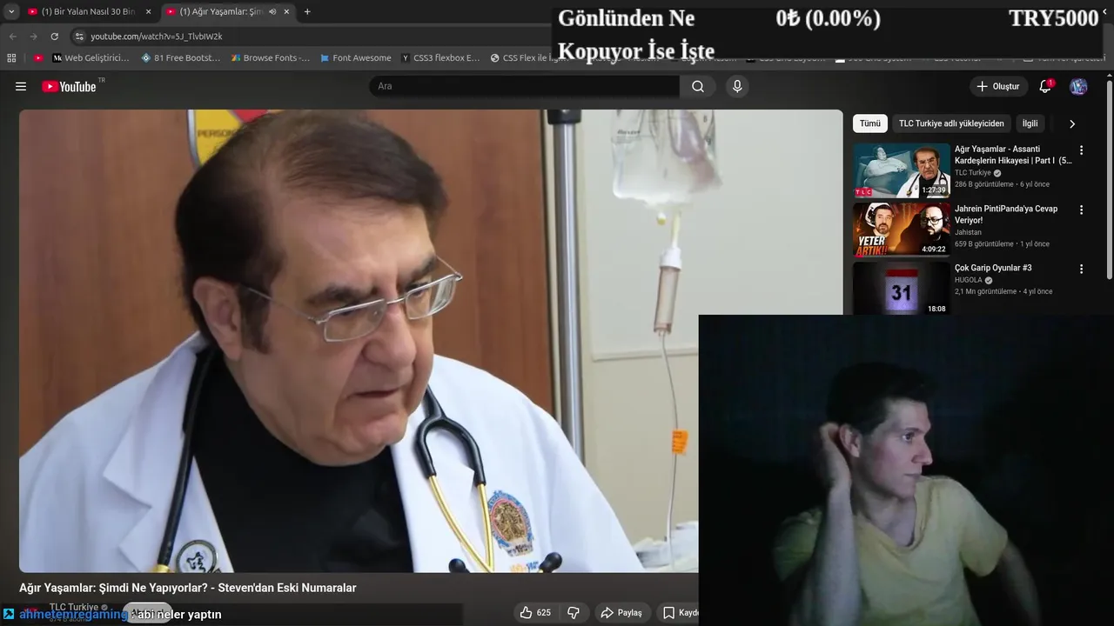Image resolution: width=1114 pixels, height=626 pixels.
Task: Open the '81 Free Bootst...' bookmark
Action: click(180, 58)
